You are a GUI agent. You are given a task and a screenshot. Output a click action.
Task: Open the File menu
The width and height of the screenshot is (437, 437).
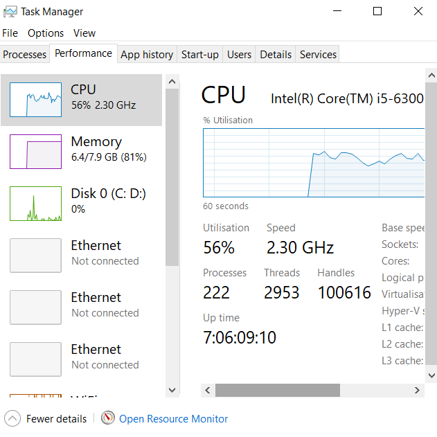[x=10, y=33]
